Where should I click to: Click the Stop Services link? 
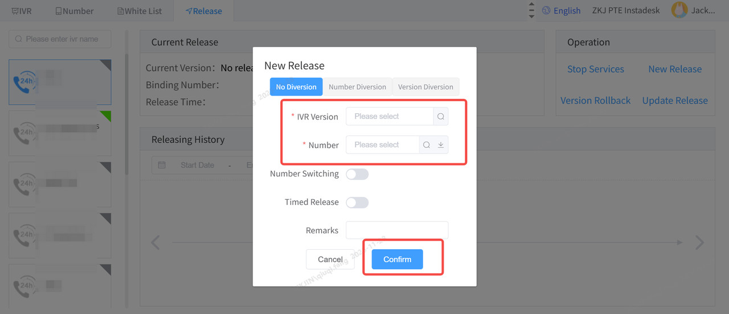click(595, 69)
